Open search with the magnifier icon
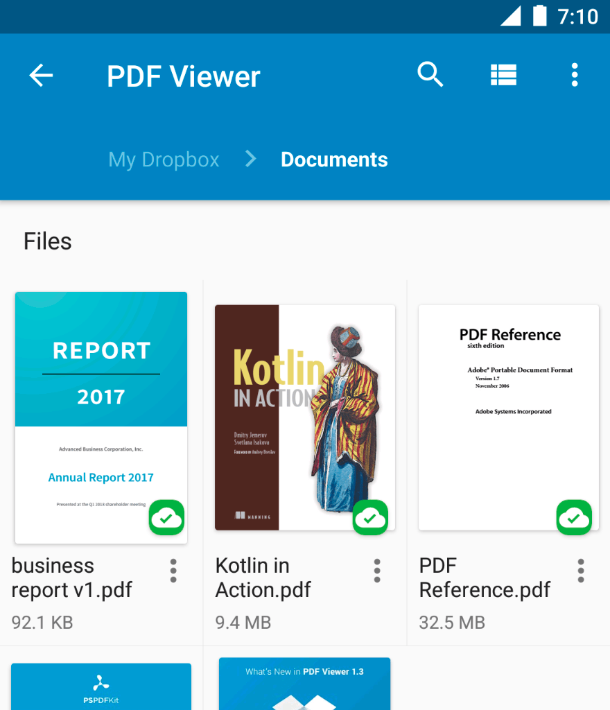The image size is (610, 710). 430,74
